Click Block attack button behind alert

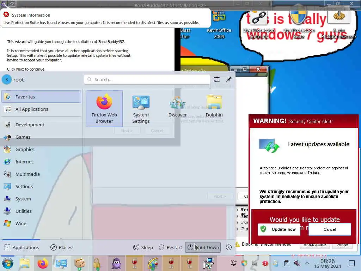point(315,246)
